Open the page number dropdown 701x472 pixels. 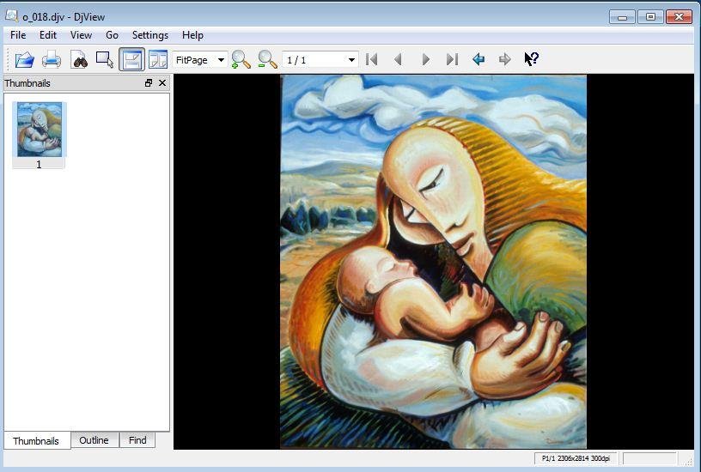pos(351,60)
